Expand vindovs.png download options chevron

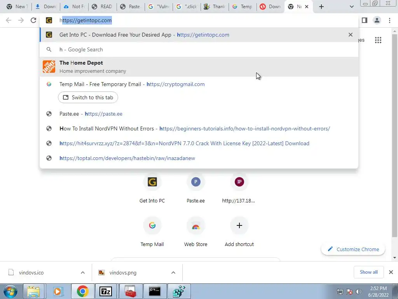pyautogui.click(x=173, y=273)
